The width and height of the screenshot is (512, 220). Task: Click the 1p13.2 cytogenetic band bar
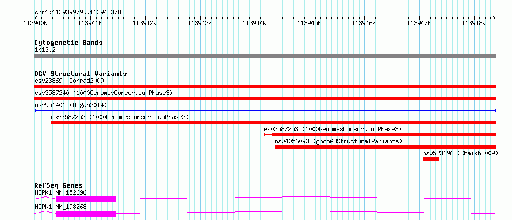pyautogui.click(x=265, y=56)
